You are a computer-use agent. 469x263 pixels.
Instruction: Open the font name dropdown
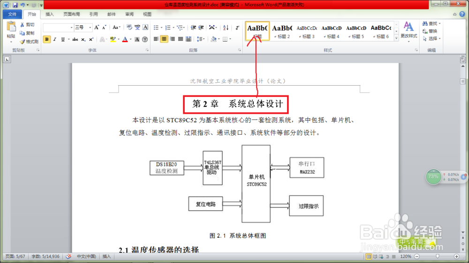[x=71, y=28]
